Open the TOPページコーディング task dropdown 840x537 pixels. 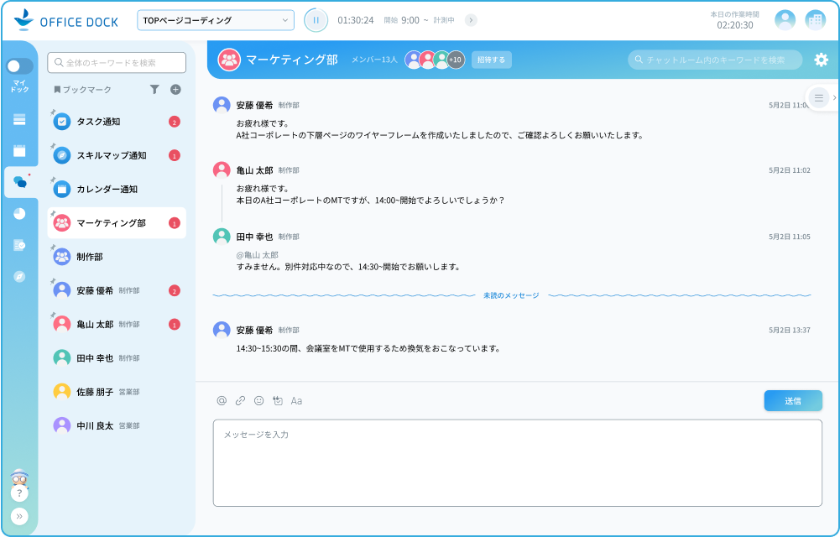(x=217, y=19)
